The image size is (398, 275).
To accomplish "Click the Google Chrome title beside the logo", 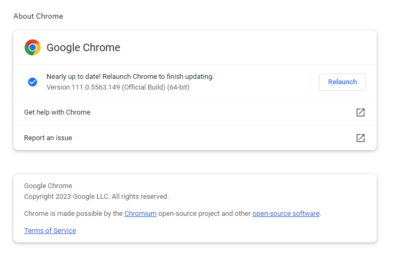I will click(83, 47).
